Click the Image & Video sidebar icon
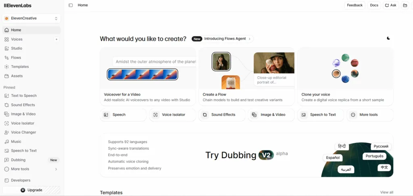This screenshot has height=196, width=413. pyautogui.click(x=6, y=114)
